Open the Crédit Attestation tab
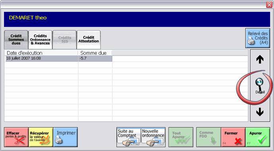 (89, 40)
